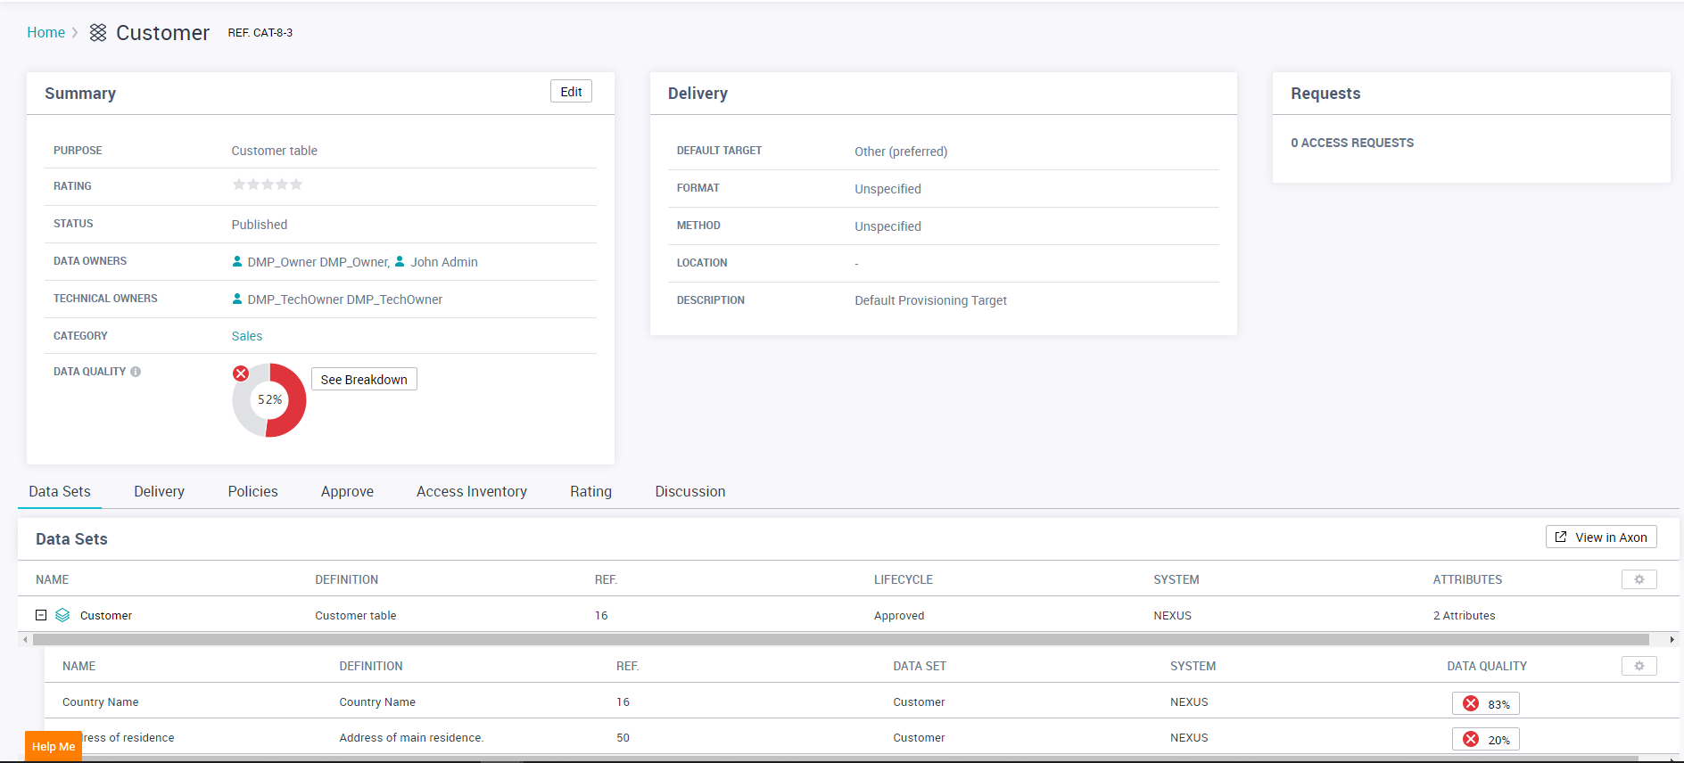Switch to the Data Sets tab
This screenshot has width=1684, height=763.
pyautogui.click(x=60, y=491)
